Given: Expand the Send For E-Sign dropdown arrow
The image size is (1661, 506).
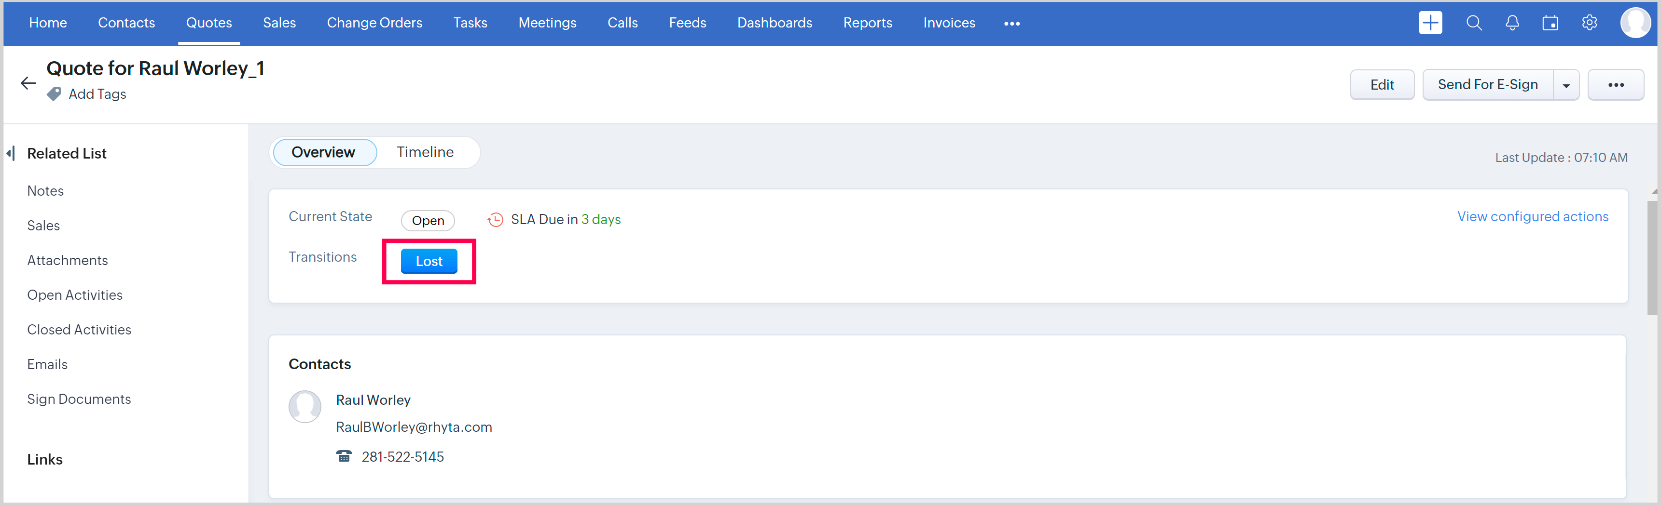Looking at the screenshot, I should point(1565,85).
